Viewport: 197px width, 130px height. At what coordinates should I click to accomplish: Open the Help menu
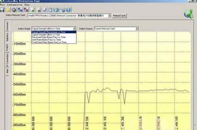tap(27, 5)
